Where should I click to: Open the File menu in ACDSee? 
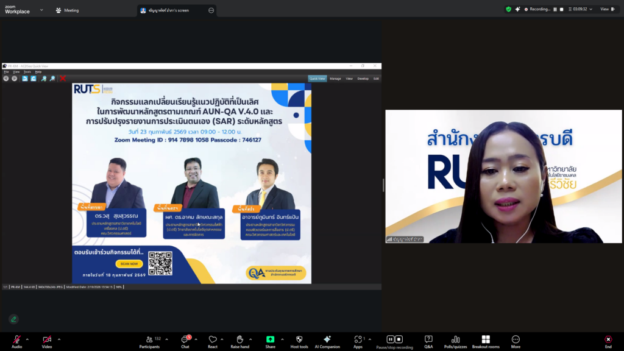pyautogui.click(x=7, y=71)
